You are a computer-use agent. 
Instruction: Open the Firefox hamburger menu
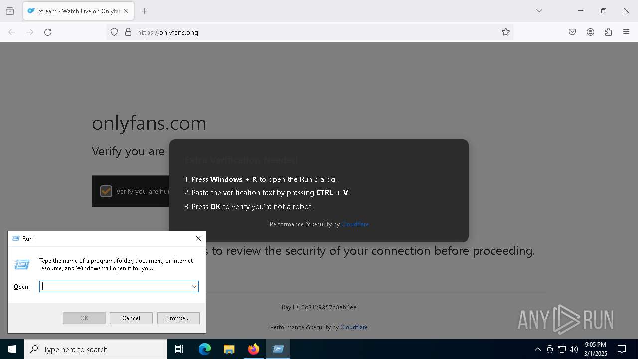point(626,32)
